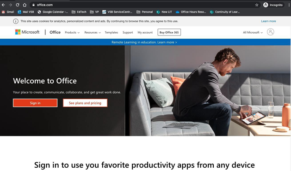Click the orange Sign in button
This screenshot has width=291, height=171.
[x=35, y=103]
